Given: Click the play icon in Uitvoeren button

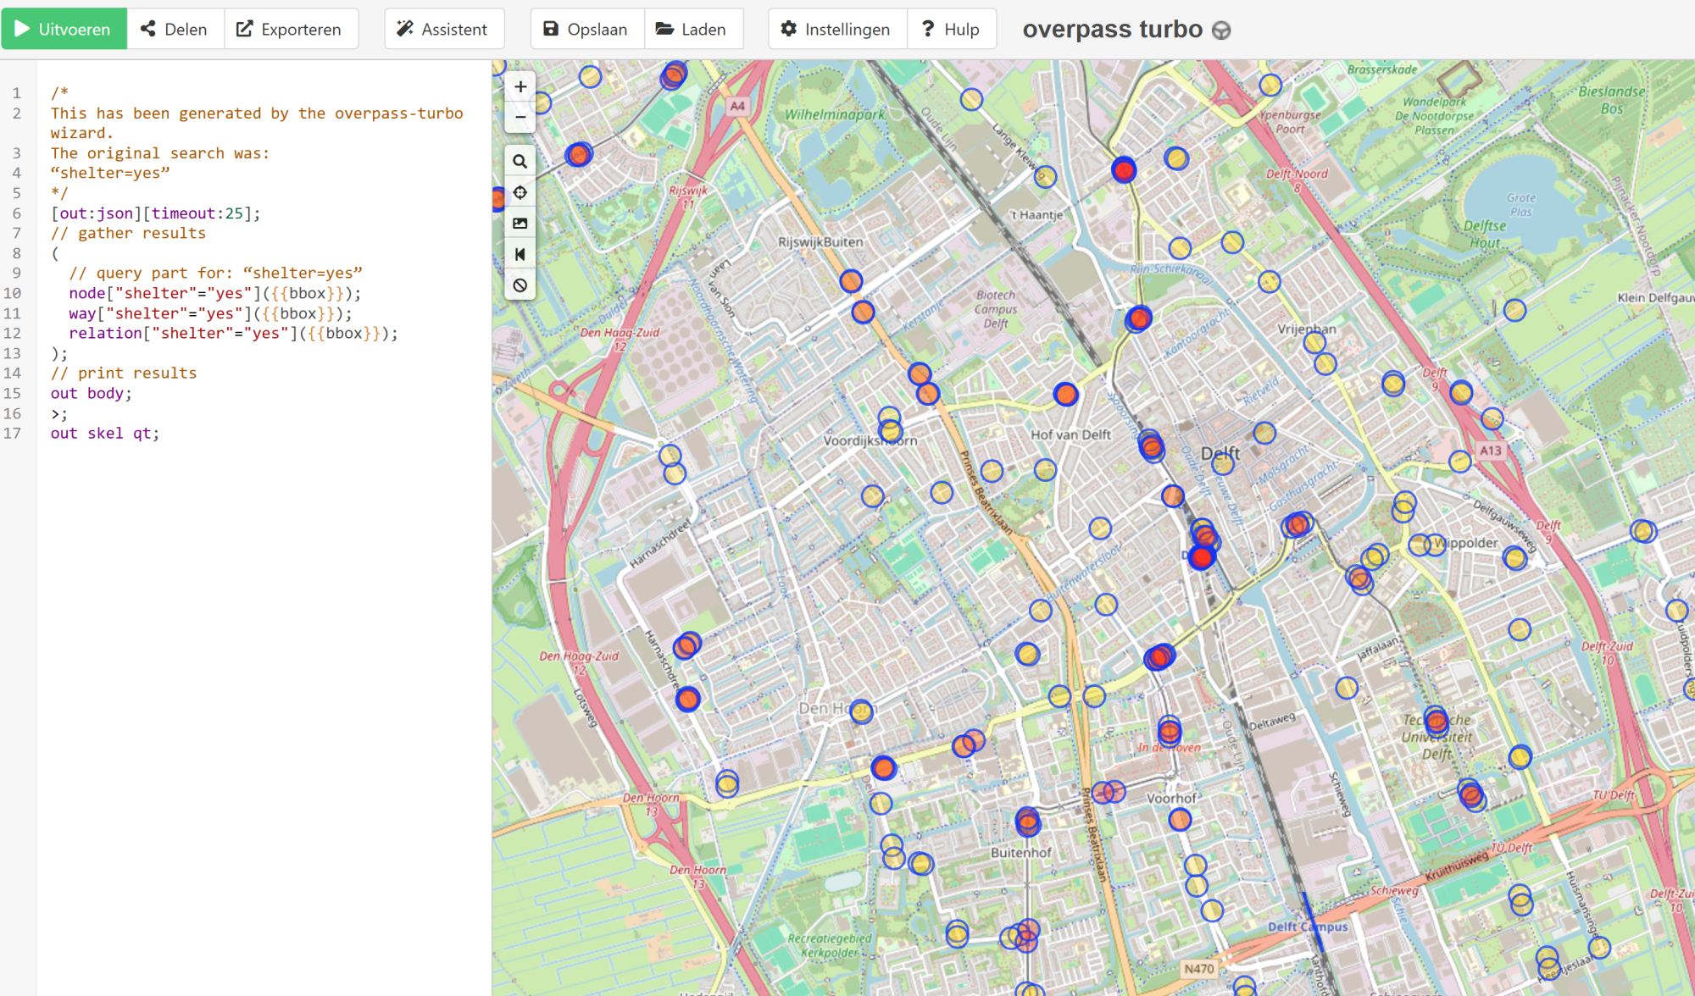Looking at the screenshot, I should [22, 29].
